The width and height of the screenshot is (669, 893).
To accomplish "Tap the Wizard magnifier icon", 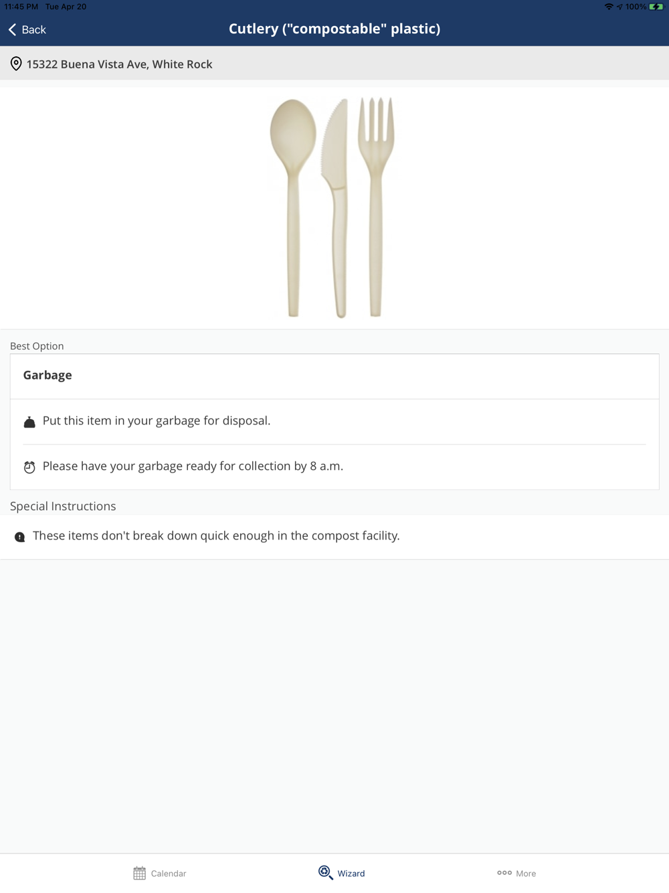I will click(325, 872).
